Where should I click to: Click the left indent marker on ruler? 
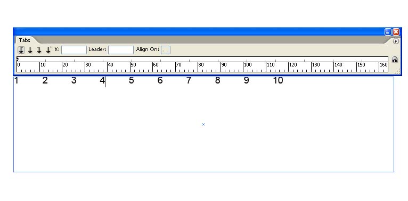coord(18,59)
